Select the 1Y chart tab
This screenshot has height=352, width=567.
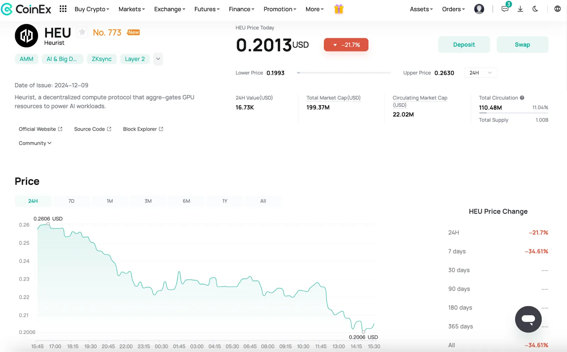point(225,201)
